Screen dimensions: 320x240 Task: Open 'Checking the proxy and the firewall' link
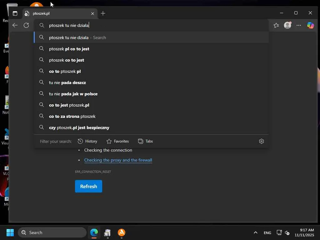118,160
